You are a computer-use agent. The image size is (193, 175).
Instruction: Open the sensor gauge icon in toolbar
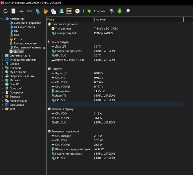(77, 11)
